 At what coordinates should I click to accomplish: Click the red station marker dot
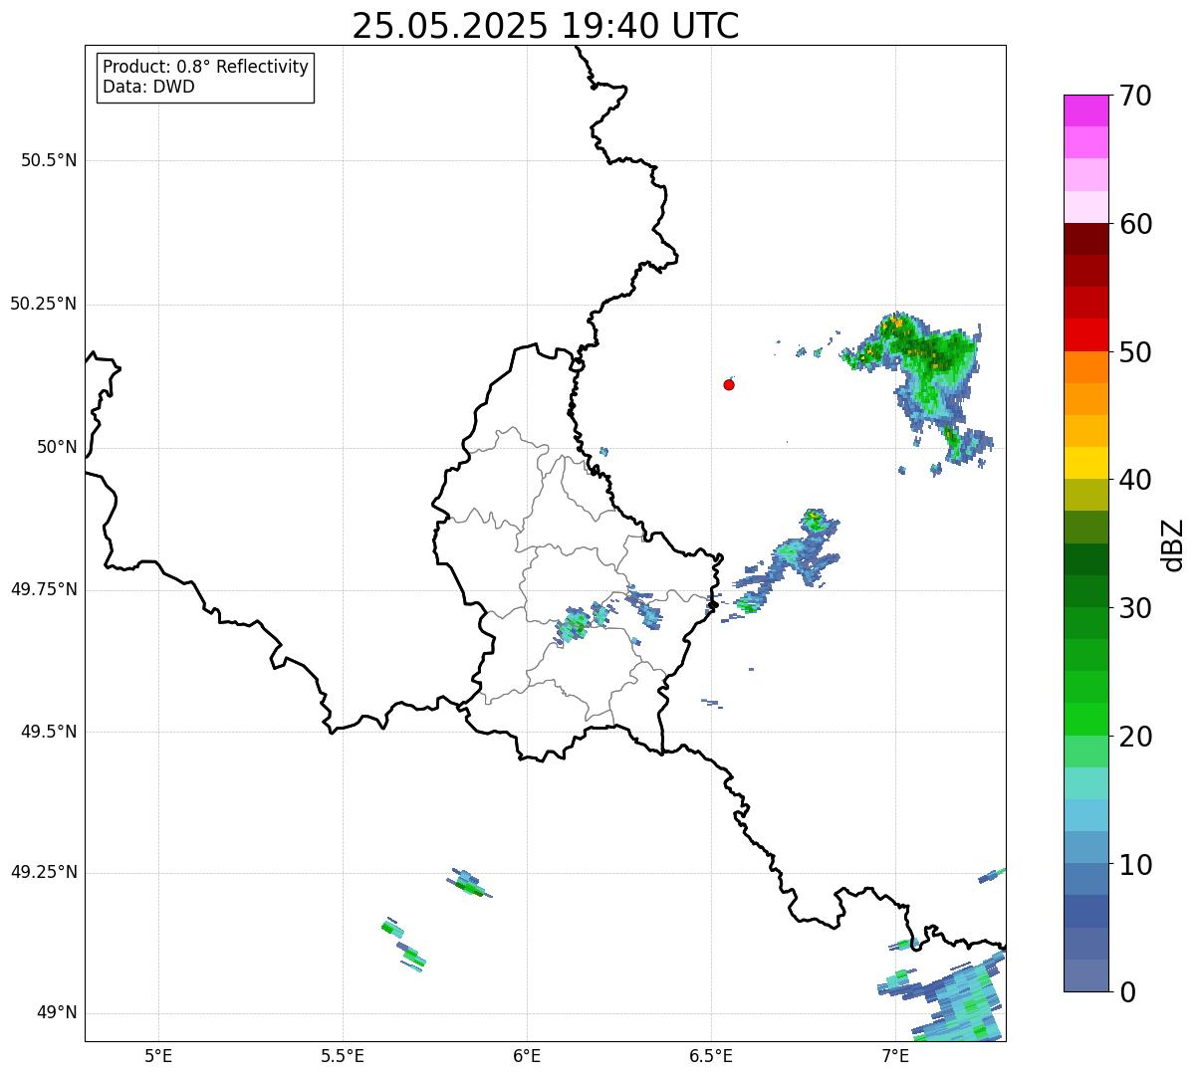pyautogui.click(x=729, y=384)
